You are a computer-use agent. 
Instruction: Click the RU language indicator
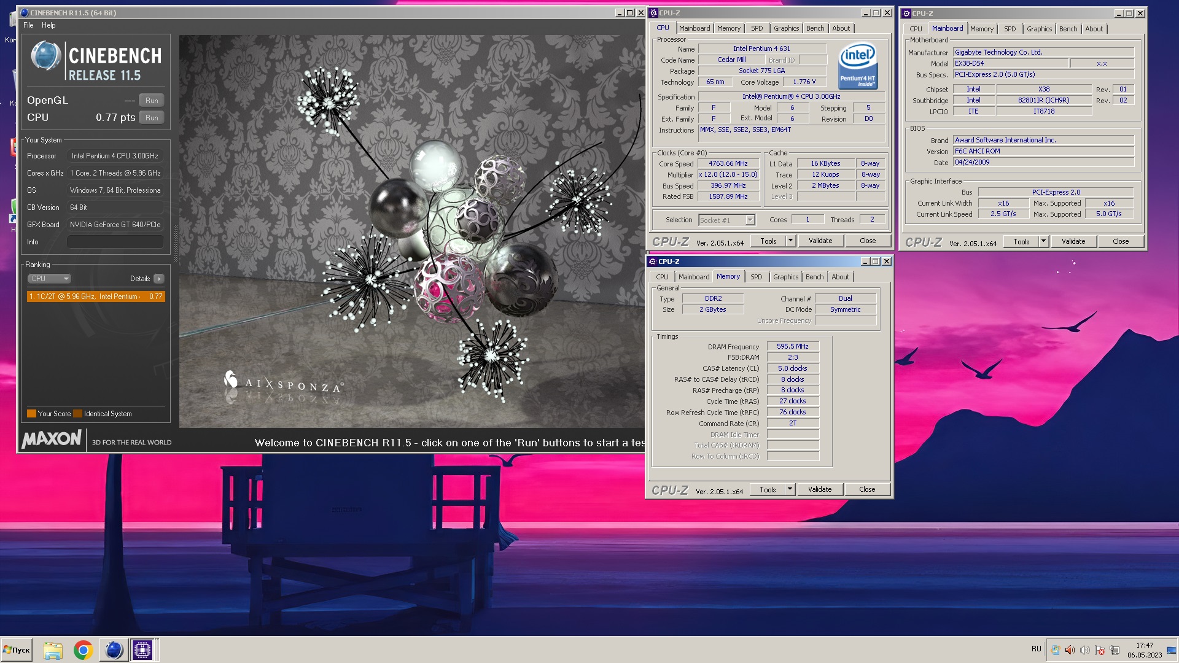point(1037,649)
